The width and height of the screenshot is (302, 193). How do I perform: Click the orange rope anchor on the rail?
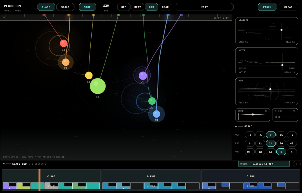coord(69,15)
